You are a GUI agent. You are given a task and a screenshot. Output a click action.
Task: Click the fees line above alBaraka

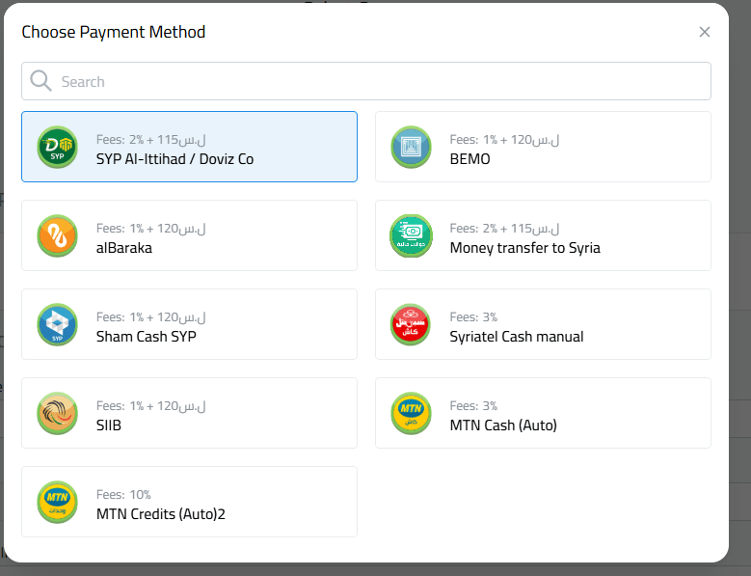(150, 229)
